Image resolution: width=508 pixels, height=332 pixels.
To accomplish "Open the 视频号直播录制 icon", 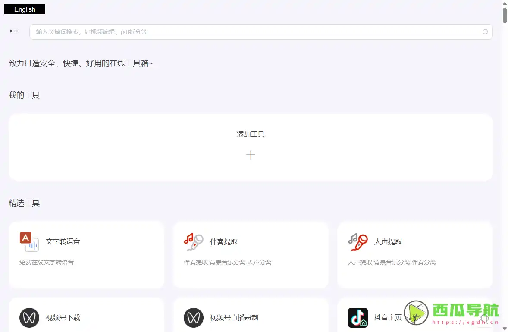I will coord(194,317).
